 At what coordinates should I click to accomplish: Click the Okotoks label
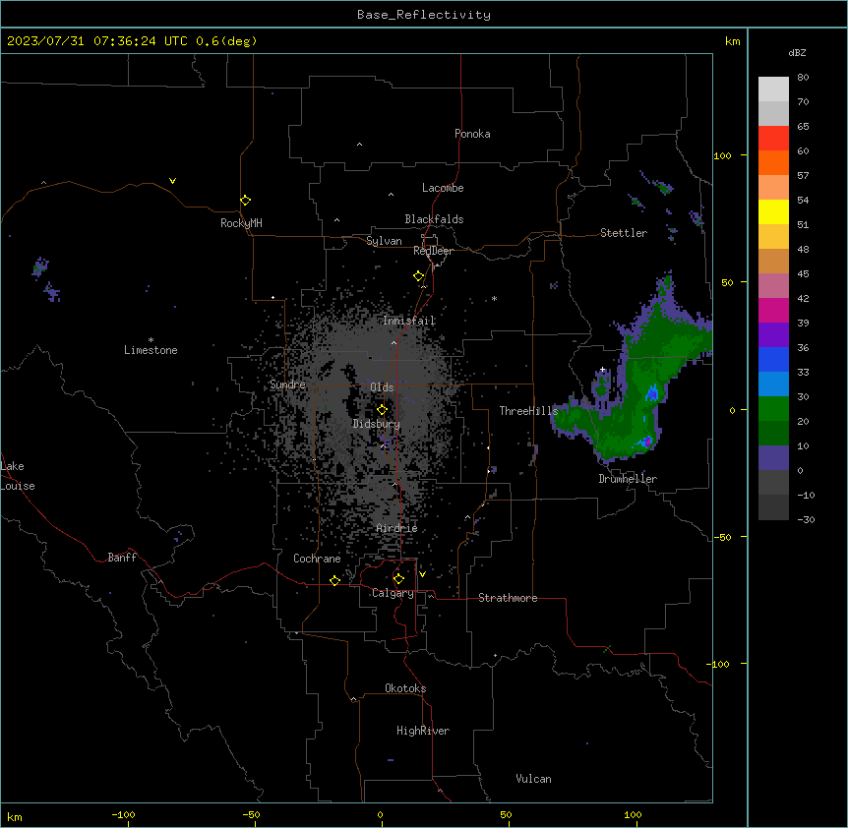405,688
